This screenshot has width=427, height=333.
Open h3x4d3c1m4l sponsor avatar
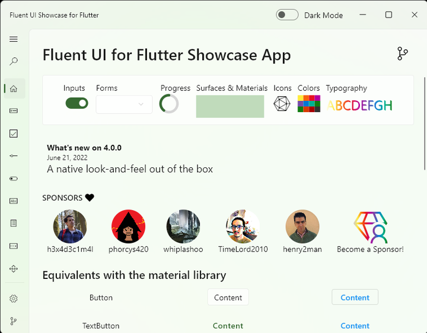coord(70,226)
